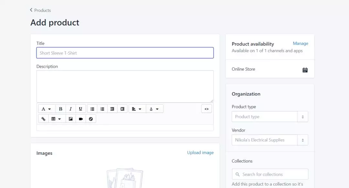The height and width of the screenshot is (188, 349).
Task: Click the Upload image link
Action: [x=200, y=153]
